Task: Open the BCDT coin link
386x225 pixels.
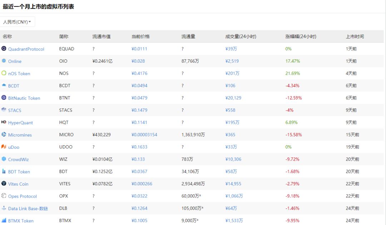Action: [14, 86]
